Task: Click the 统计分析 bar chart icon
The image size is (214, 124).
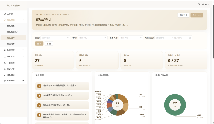Action: coord(5,69)
